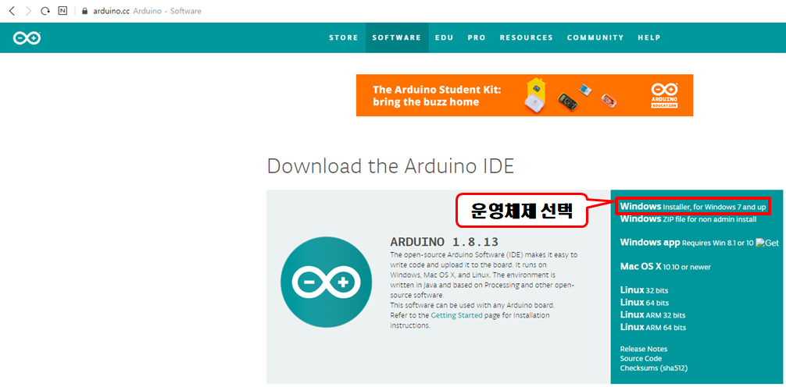
Task: Open the Release Notes link
Action: pyautogui.click(x=644, y=349)
